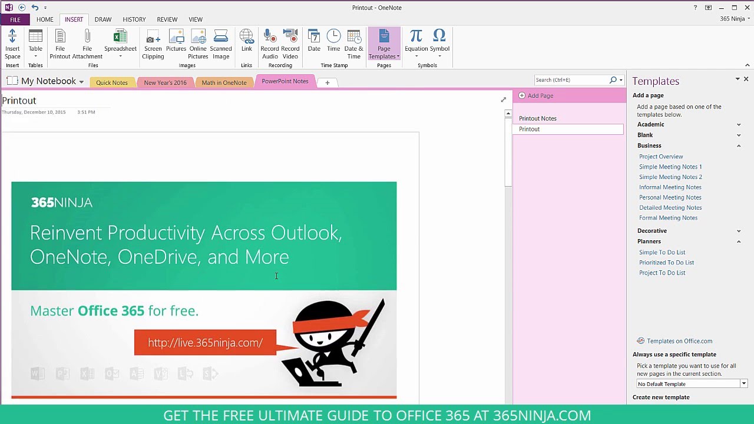Click Create new template
Image resolution: width=754 pixels, height=424 pixels.
661,397
